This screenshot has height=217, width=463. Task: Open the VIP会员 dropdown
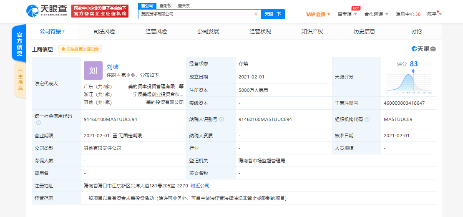318,14
